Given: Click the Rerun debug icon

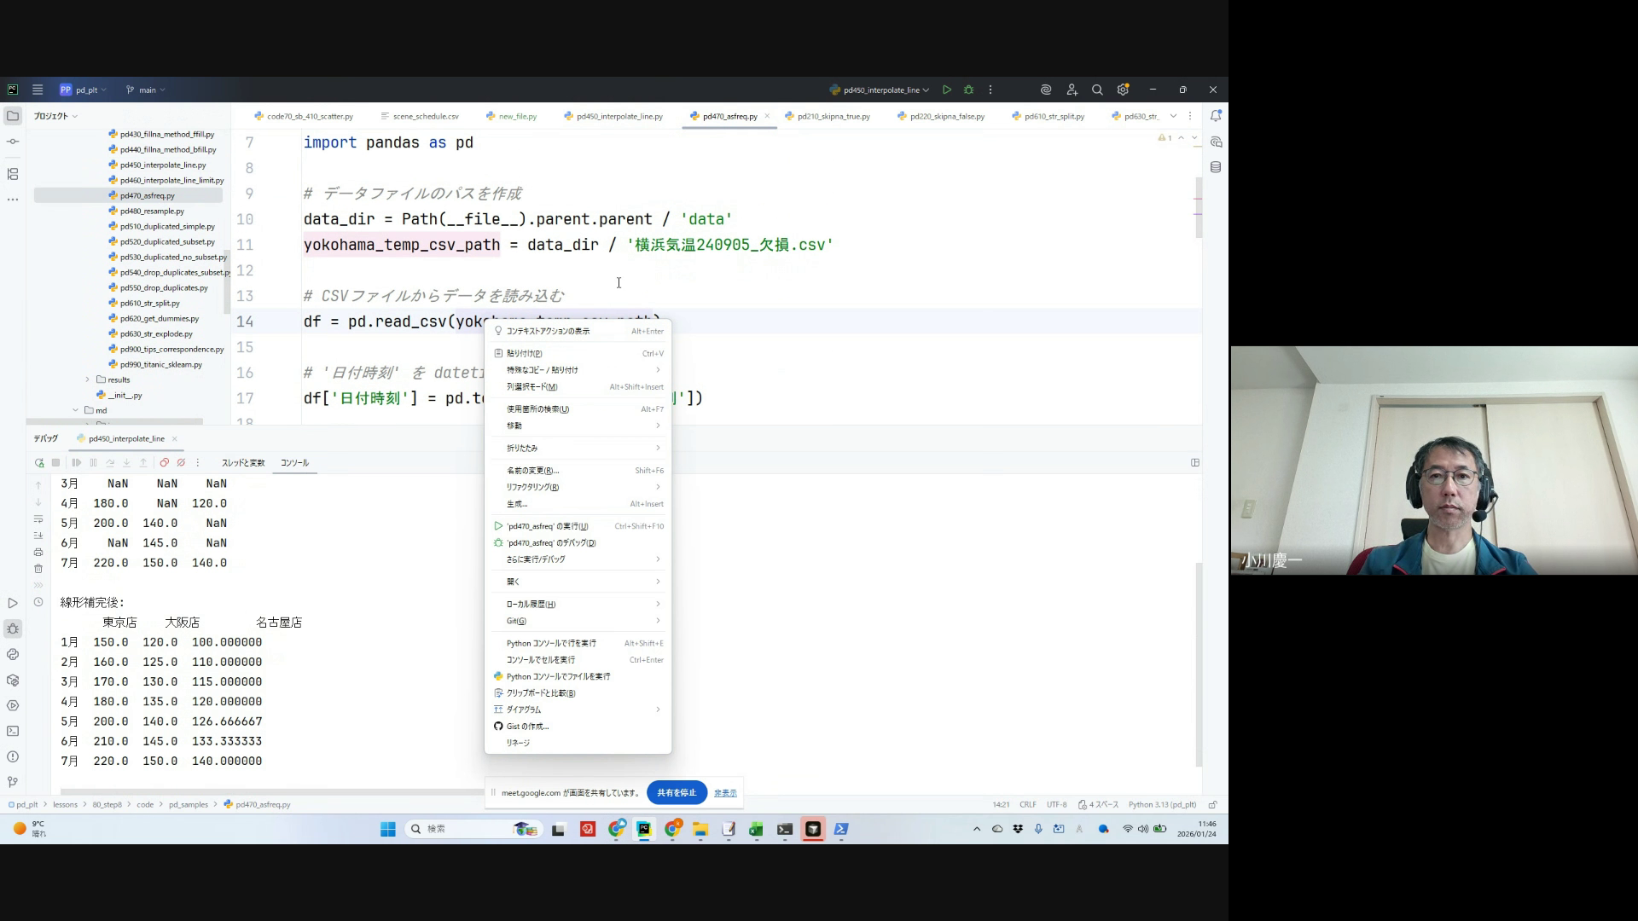Looking at the screenshot, I should (39, 463).
